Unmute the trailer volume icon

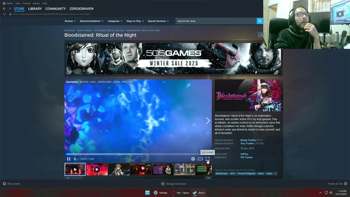tap(76, 159)
